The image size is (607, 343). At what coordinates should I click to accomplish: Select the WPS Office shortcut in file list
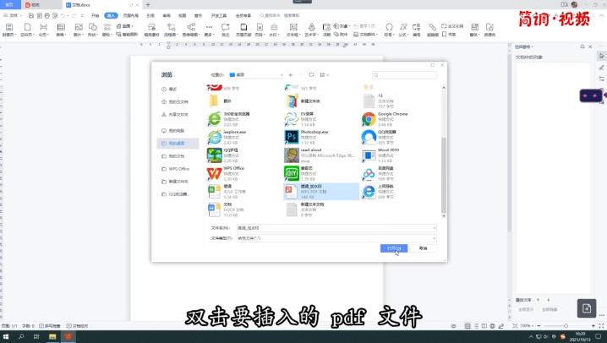coord(214,172)
